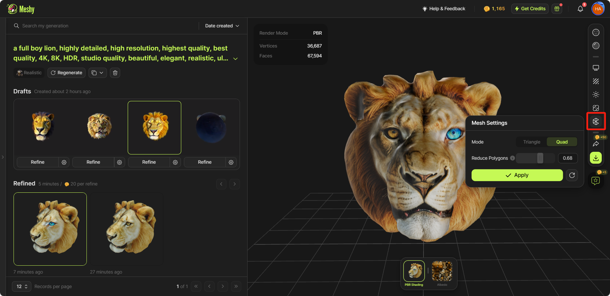
Task: Expand the full prompt text chevron
Action: click(235, 59)
